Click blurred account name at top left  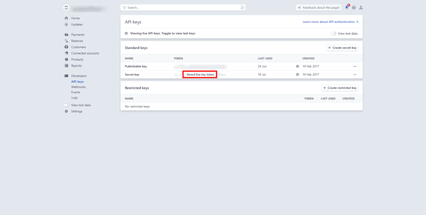[89, 9]
